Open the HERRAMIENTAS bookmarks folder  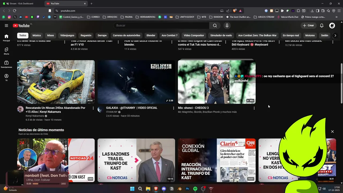(146, 17)
